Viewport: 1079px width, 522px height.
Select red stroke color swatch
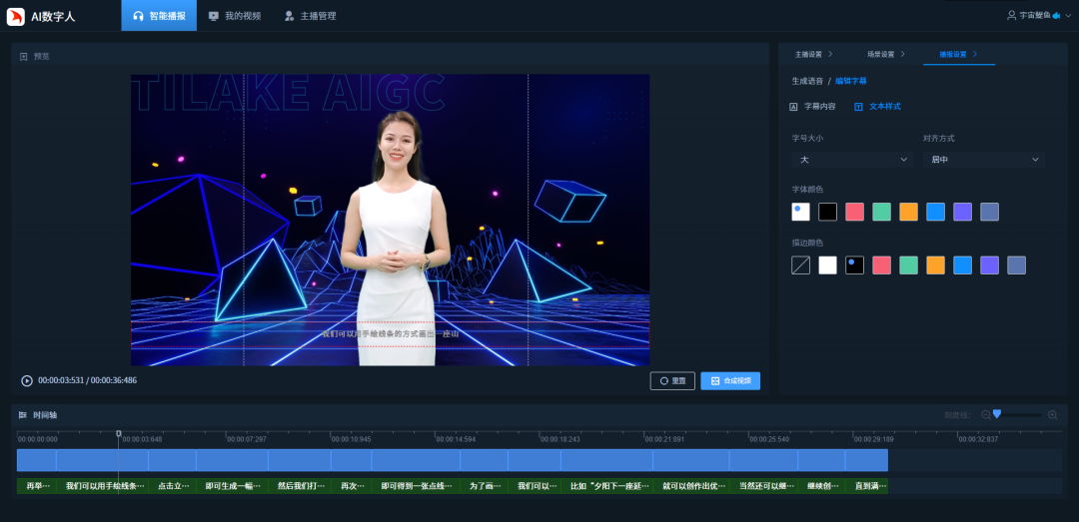pyautogui.click(x=881, y=265)
